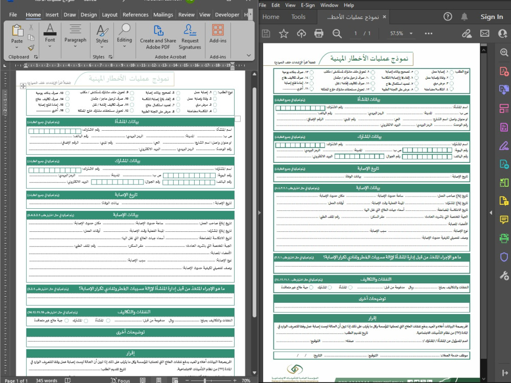Switch to Read Mode view in Word status bar
Viewport: 511px width, 383px height.
click(x=143, y=380)
